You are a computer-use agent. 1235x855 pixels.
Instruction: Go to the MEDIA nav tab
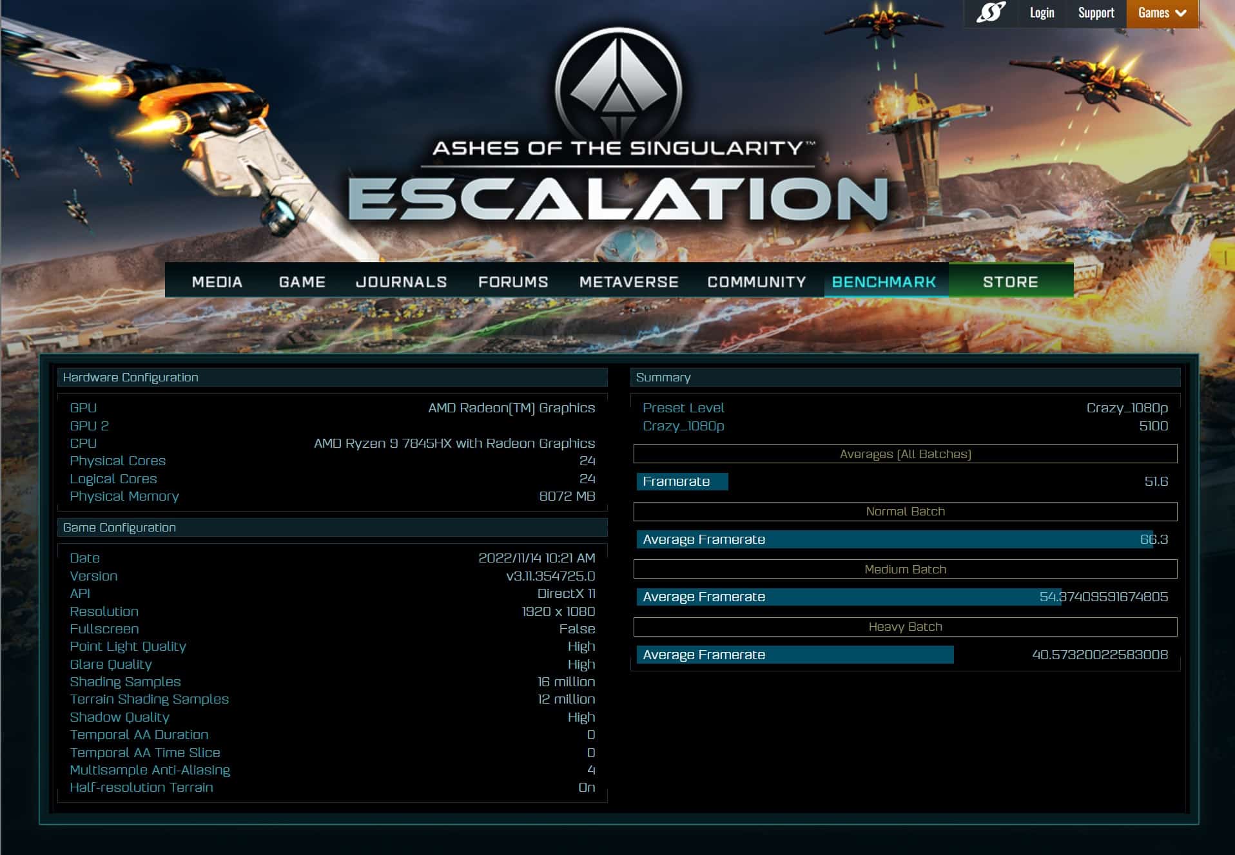tap(217, 282)
